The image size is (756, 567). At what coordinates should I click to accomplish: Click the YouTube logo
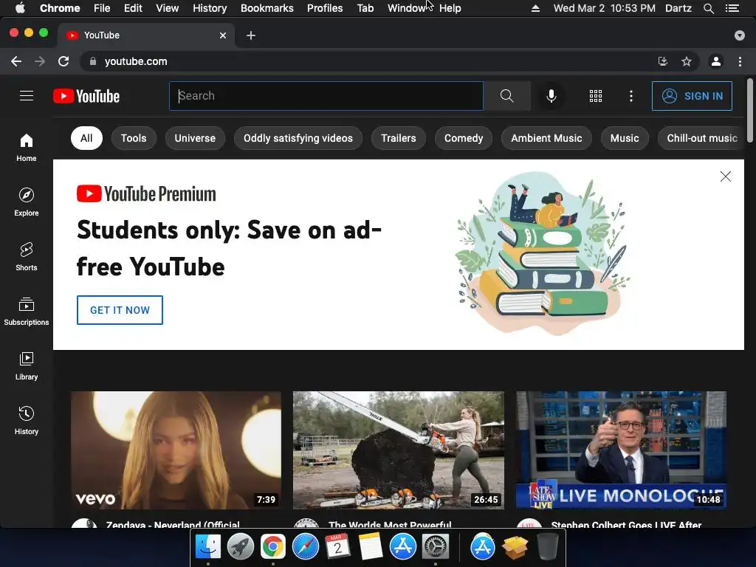coord(86,96)
